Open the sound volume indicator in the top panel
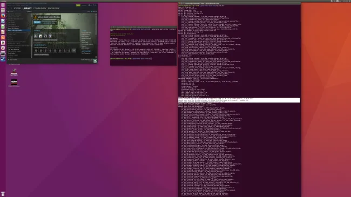 [x=340, y=1]
